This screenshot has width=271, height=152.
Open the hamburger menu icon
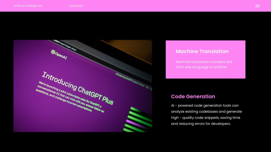tap(257, 6)
